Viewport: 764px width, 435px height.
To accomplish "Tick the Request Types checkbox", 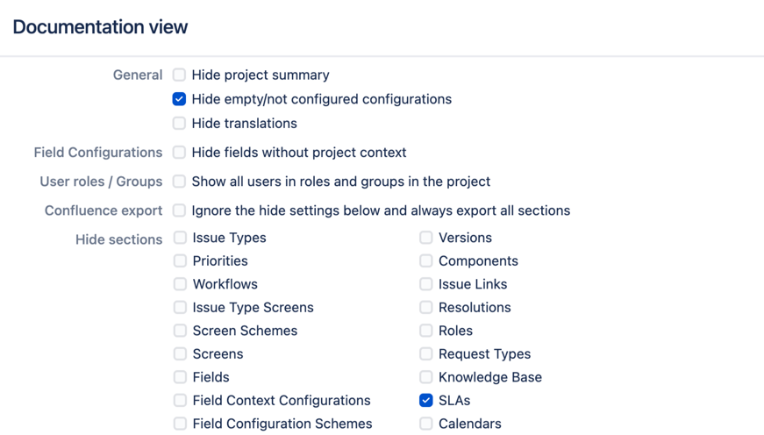I will click(x=425, y=353).
